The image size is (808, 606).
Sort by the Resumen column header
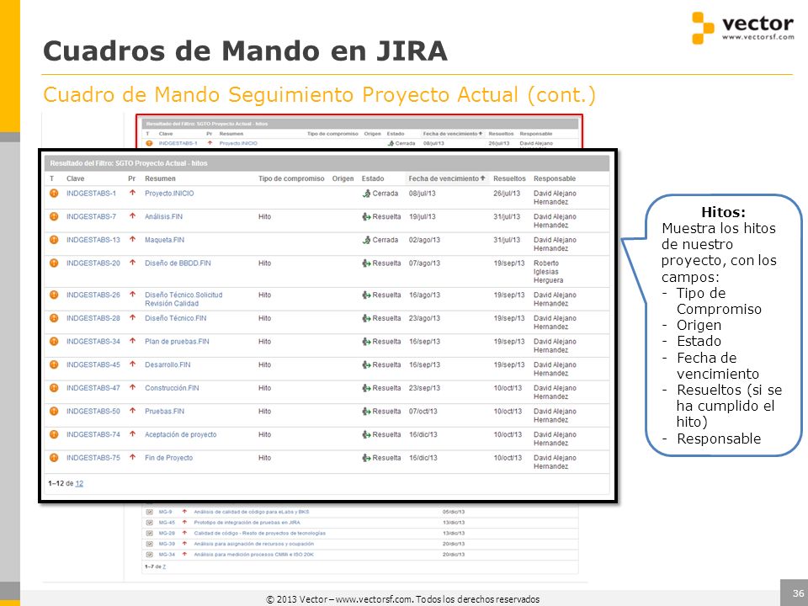(160, 178)
